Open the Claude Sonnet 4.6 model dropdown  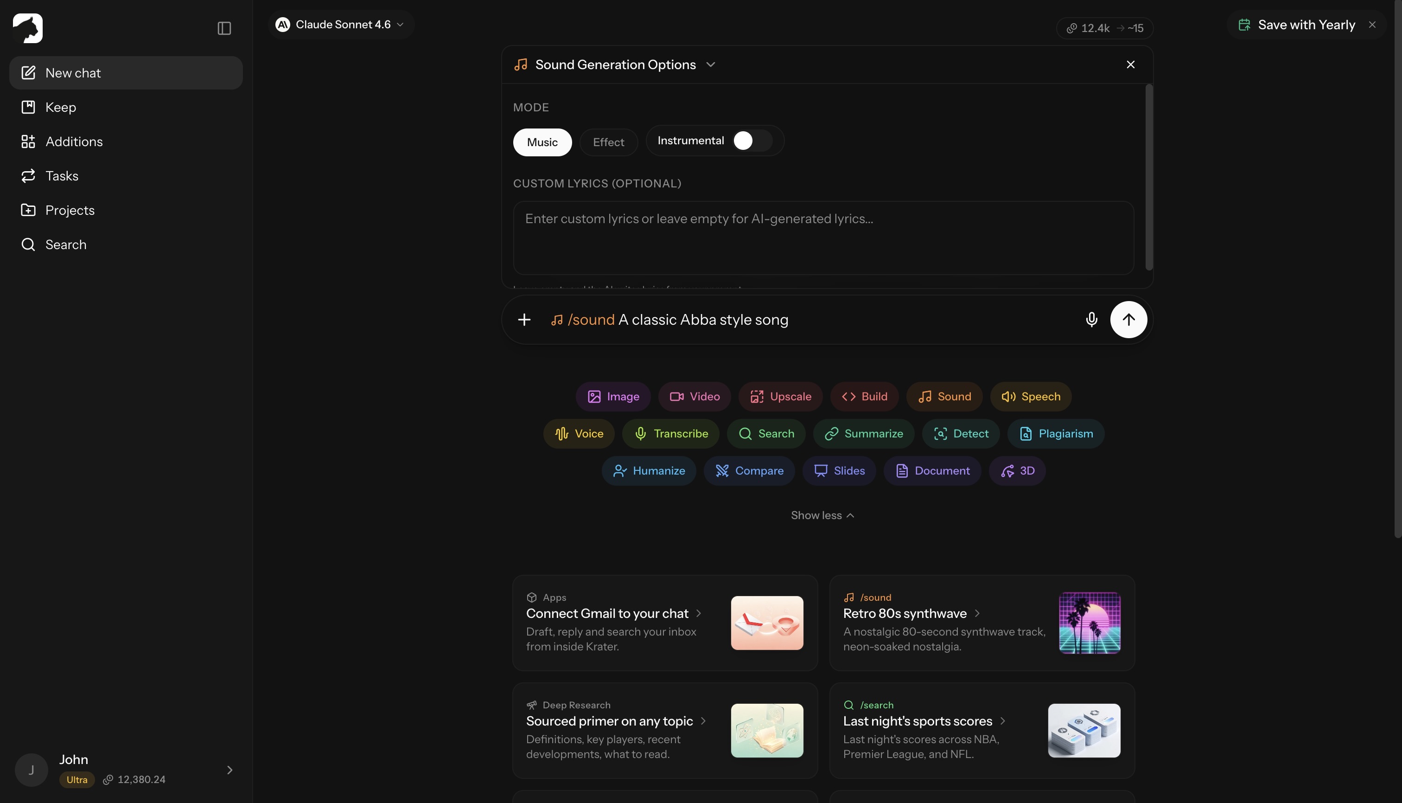point(341,24)
